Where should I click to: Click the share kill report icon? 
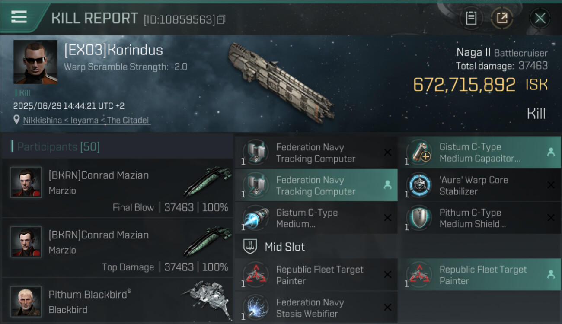[x=502, y=18]
